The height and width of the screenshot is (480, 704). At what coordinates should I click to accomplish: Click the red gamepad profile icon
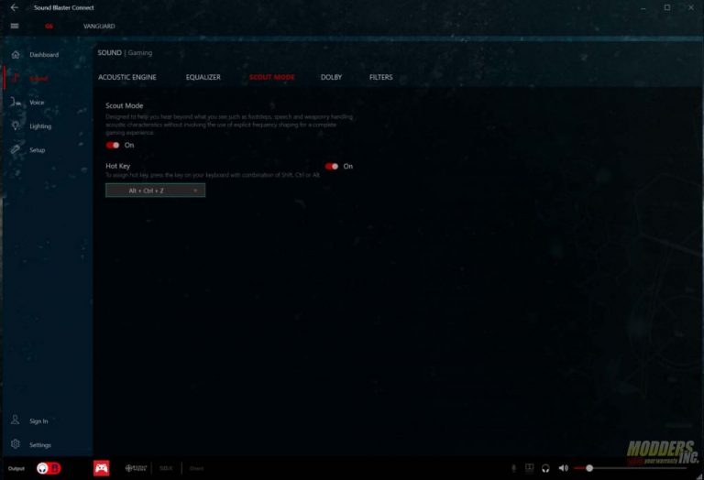tap(101, 468)
